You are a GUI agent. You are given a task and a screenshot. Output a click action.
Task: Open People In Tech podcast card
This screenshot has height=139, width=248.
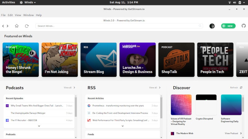click(x=215, y=60)
